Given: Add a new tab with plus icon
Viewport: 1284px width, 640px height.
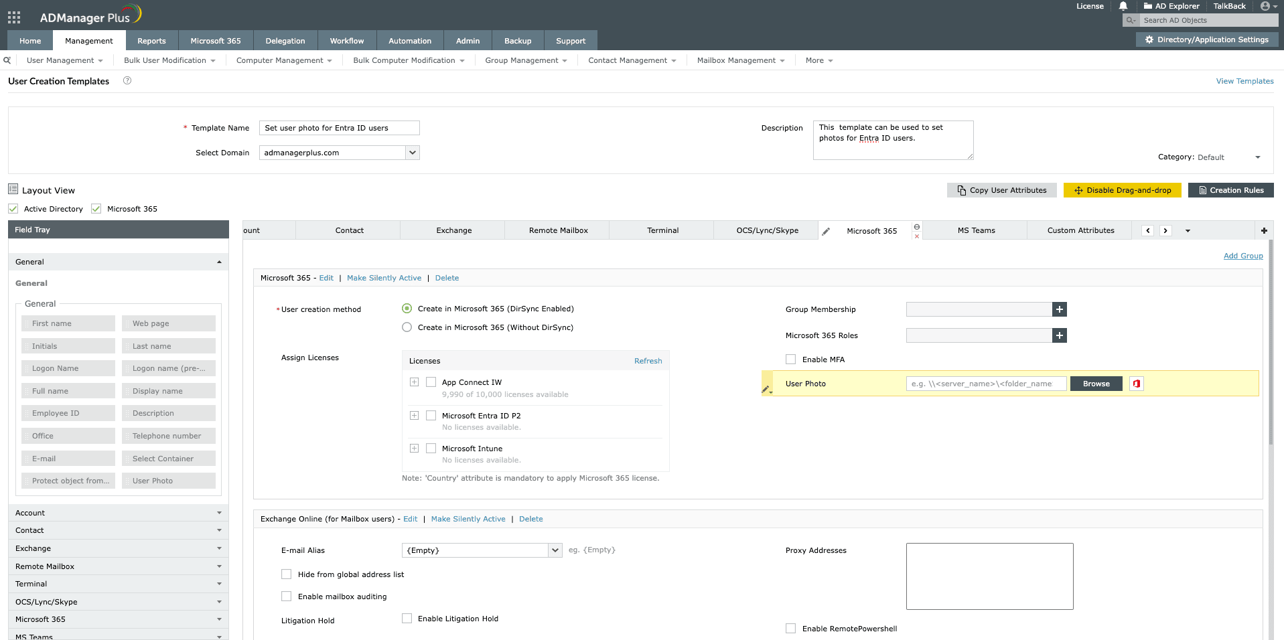Looking at the screenshot, I should (1264, 230).
